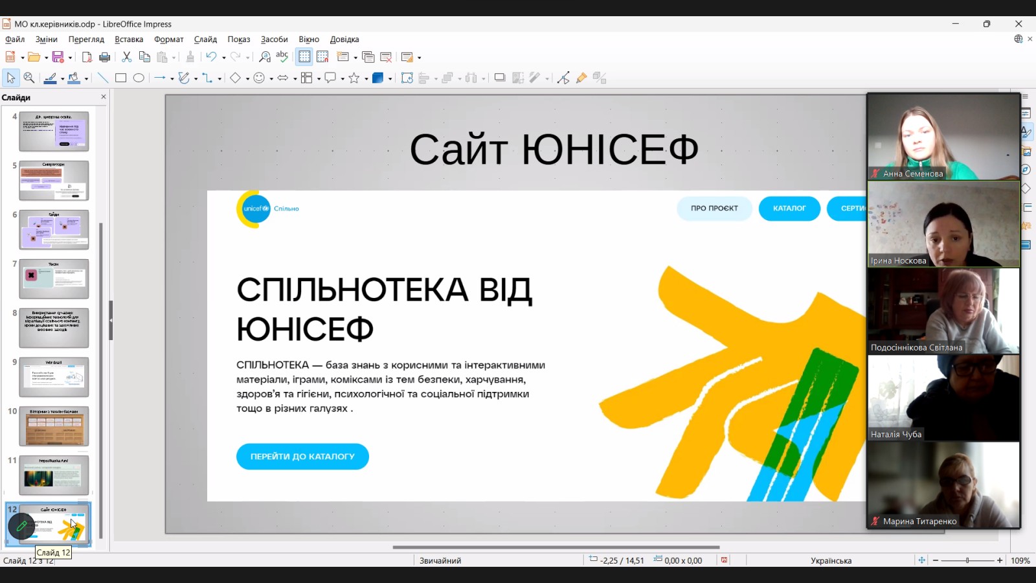The width and height of the screenshot is (1036, 583).
Task: Click the Print icon
Action: pos(104,57)
